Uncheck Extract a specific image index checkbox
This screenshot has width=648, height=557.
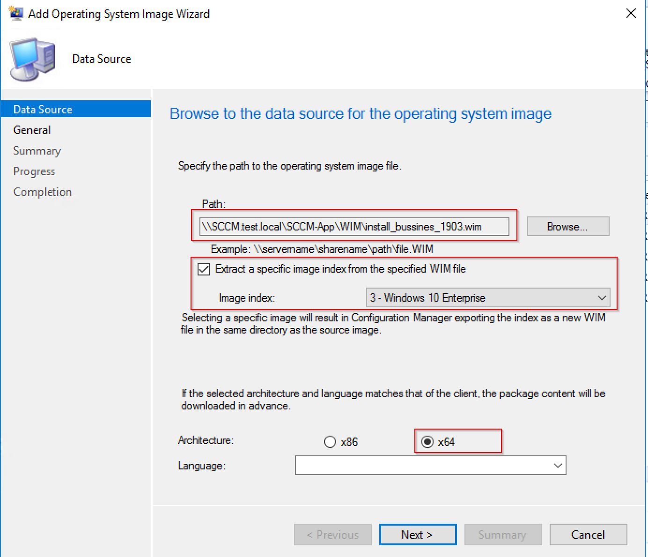click(x=204, y=269)
